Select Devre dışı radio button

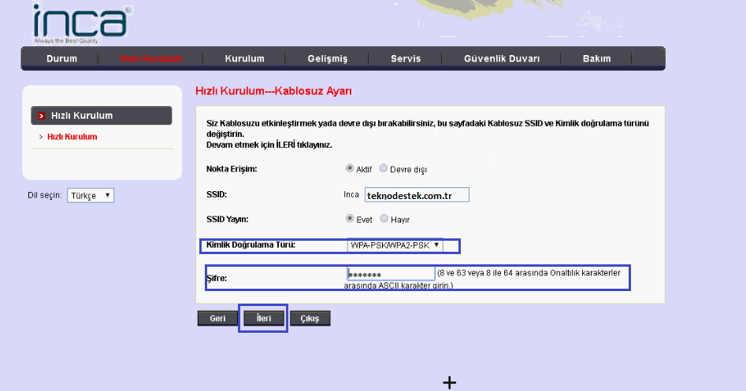(x=384, y=168)
